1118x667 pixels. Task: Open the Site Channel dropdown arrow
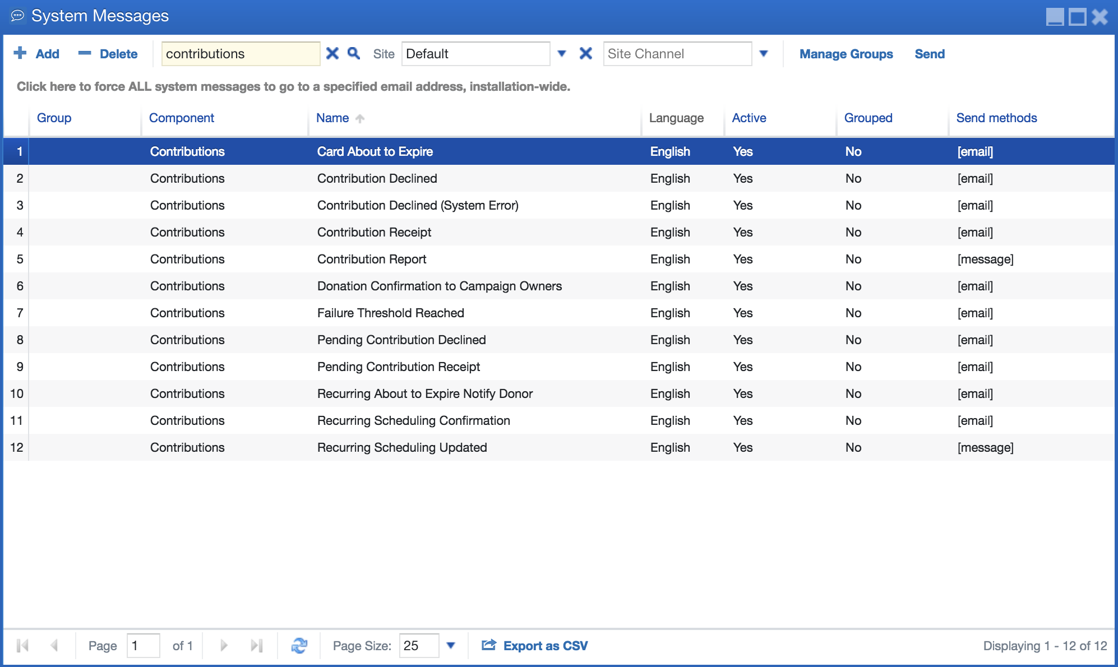click(x=764, y=54)
